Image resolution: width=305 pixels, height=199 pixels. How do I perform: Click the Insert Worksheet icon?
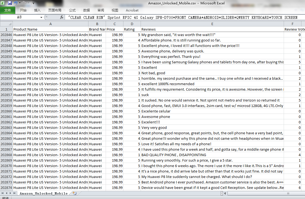coord(75,193)
